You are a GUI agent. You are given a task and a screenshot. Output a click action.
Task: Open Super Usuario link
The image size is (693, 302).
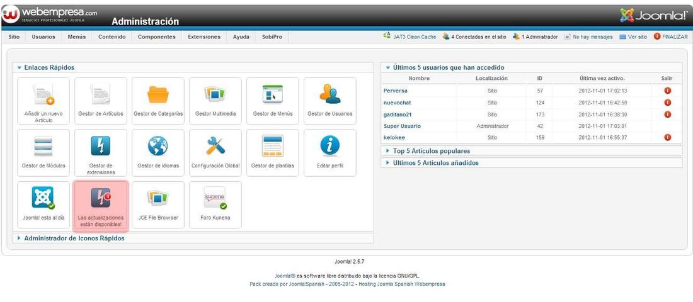coord(402,126)
